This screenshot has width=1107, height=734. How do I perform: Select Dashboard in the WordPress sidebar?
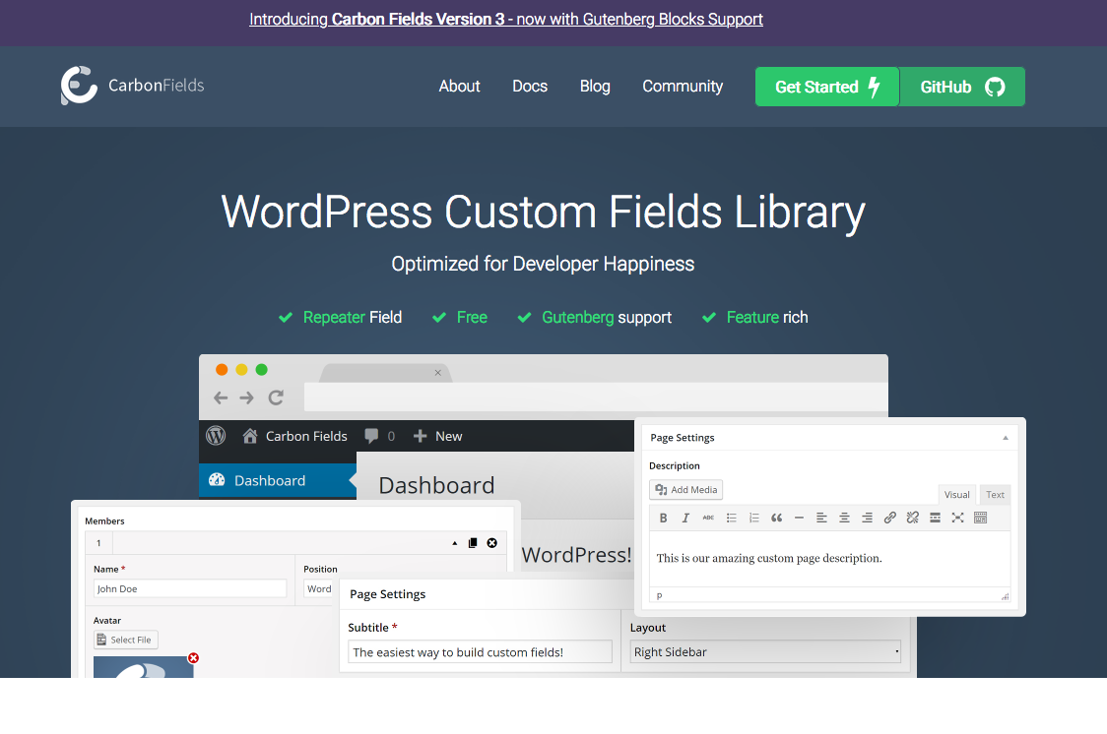point(278,480)
